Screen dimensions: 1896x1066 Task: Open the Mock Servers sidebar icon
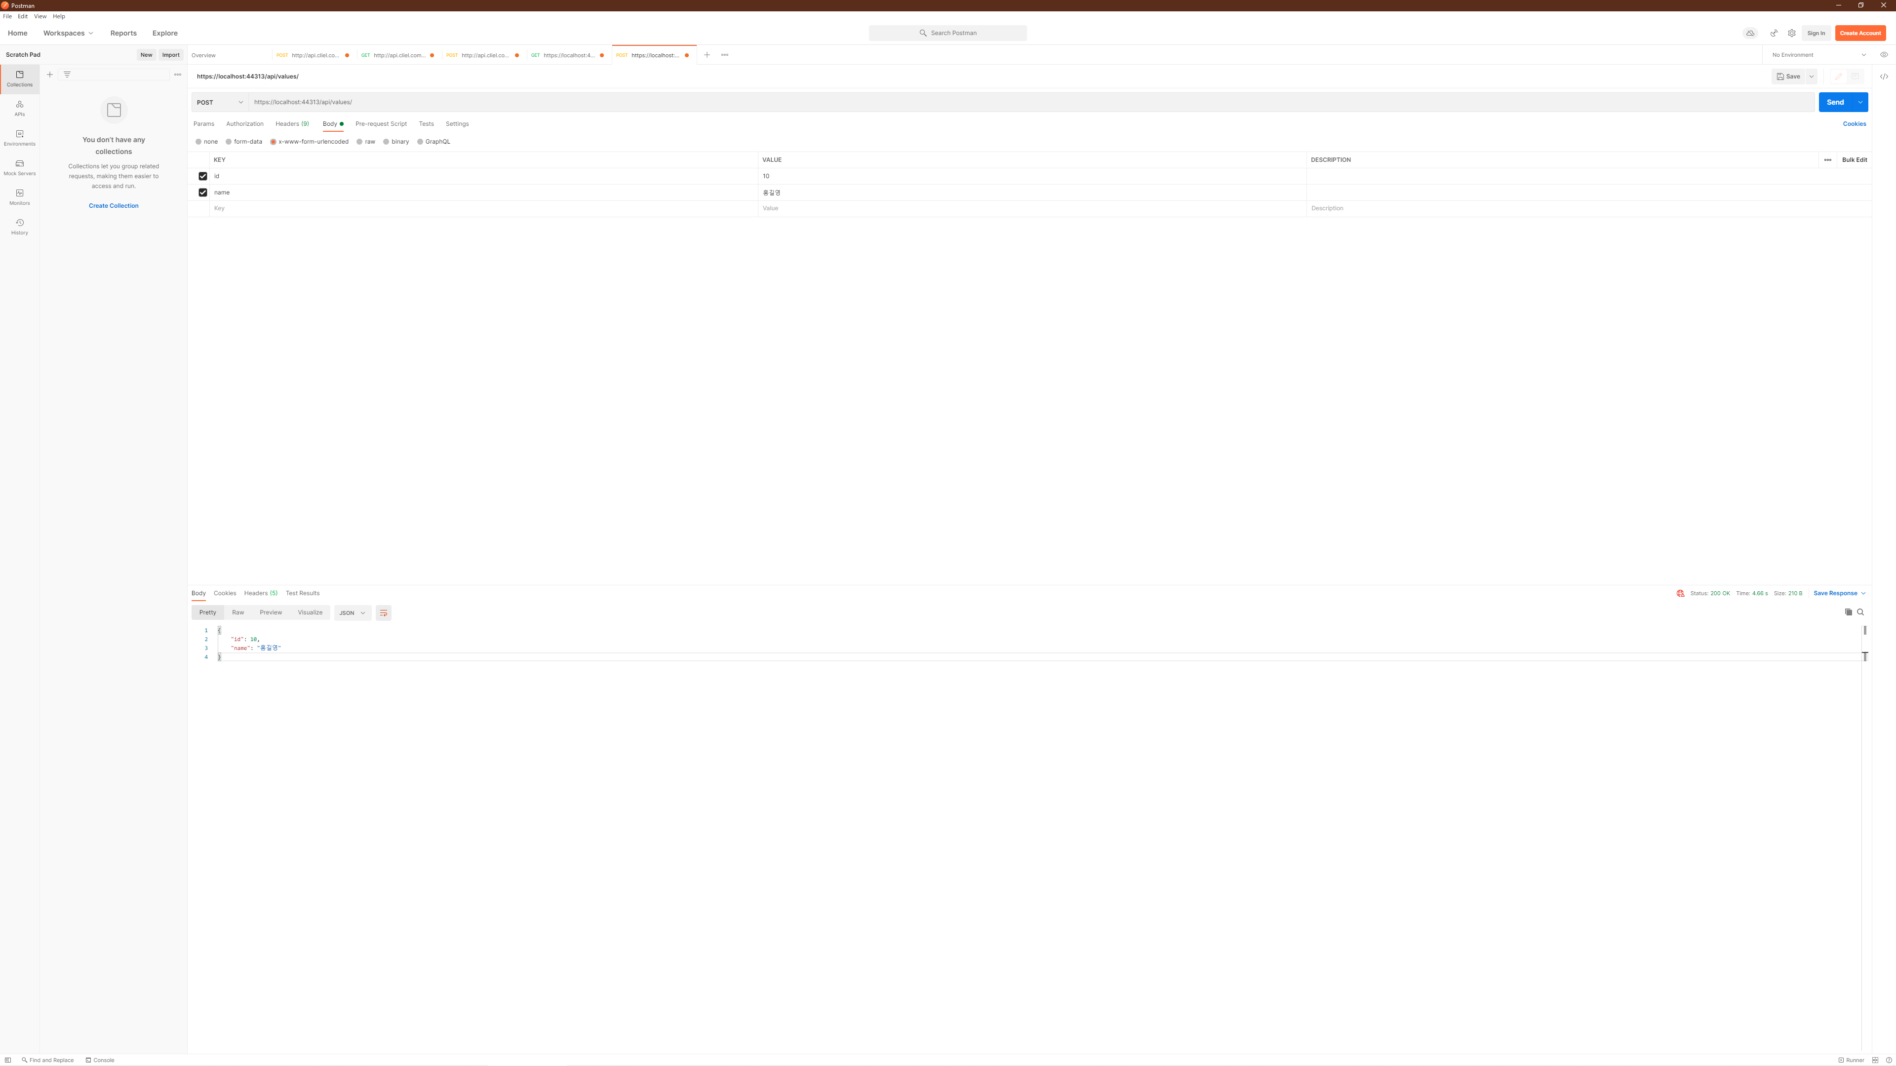[20, 167]
